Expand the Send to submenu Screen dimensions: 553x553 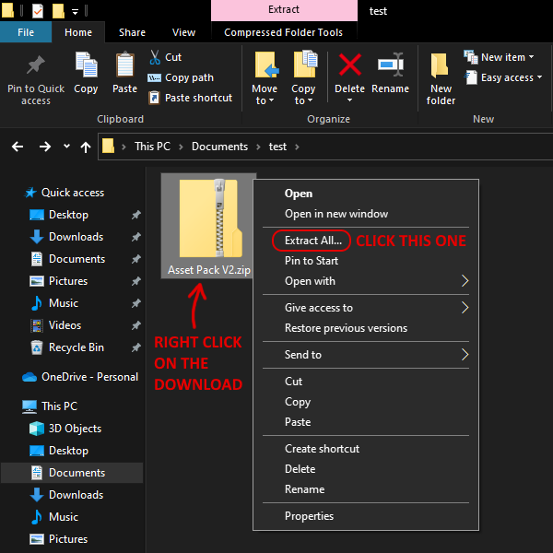465,355
